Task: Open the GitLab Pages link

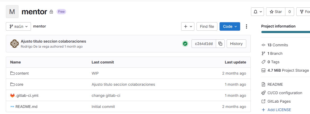Action: click(279, 101)
